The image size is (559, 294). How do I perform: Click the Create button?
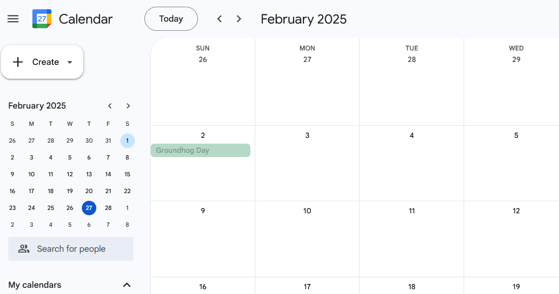(46, 61)
